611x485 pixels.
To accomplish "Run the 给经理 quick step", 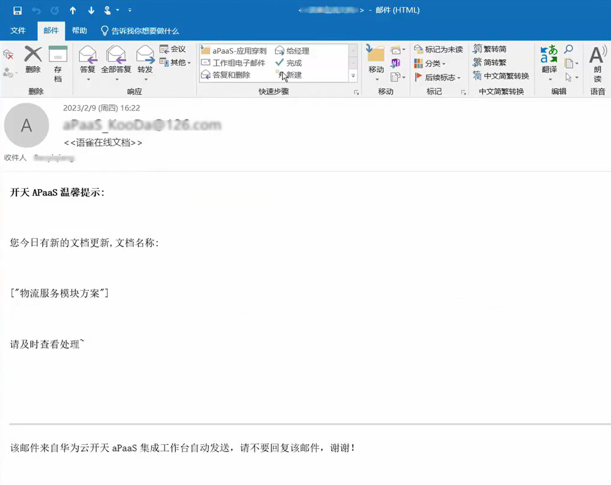I will point(292,51).
